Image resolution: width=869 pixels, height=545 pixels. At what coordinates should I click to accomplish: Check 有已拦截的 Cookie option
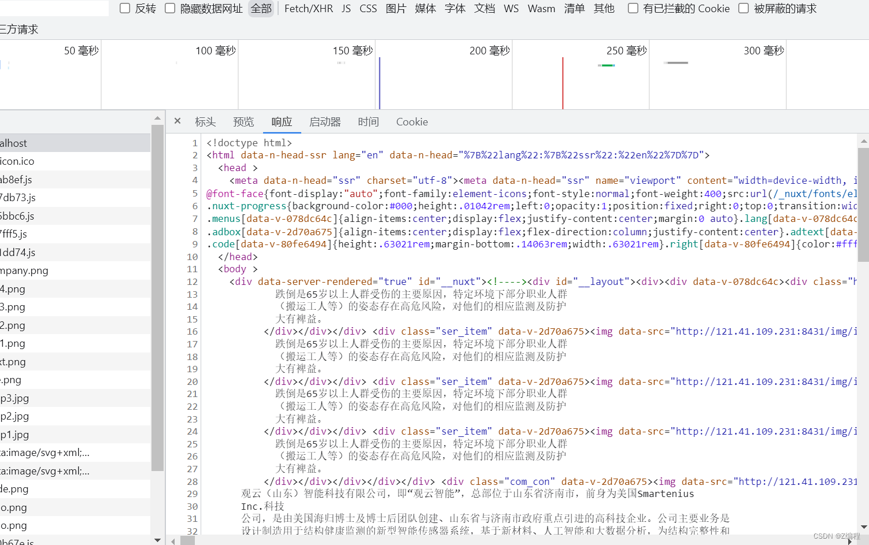[633, 8]
